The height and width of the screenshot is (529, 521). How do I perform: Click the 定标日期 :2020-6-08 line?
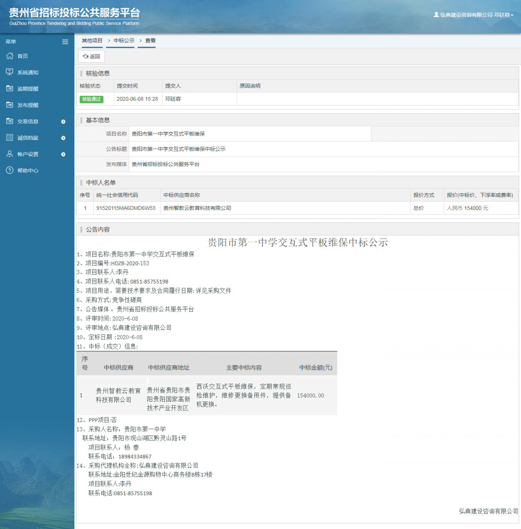pyautogui.click(x=109, y=337)
